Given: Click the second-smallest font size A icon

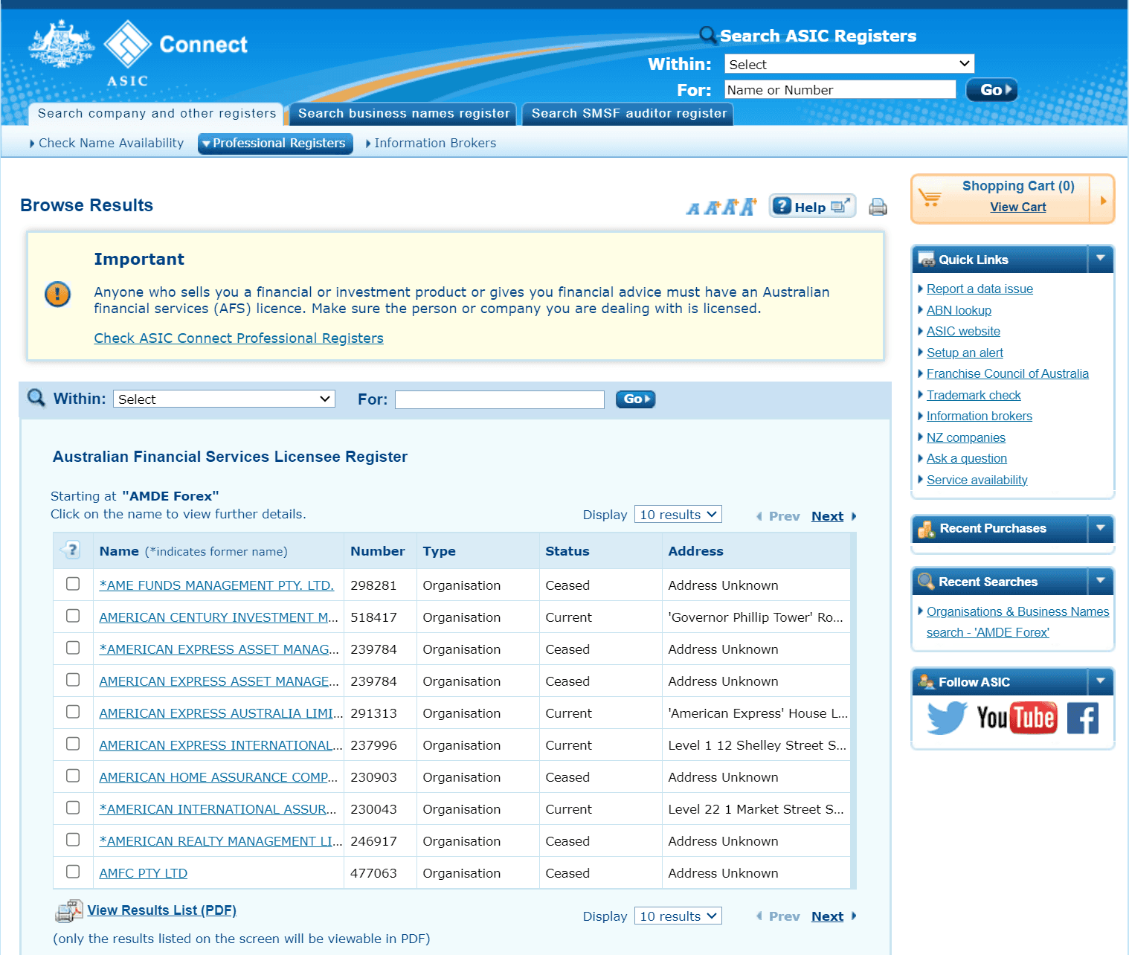Looking at the screenshot, I should click(712, 208).
